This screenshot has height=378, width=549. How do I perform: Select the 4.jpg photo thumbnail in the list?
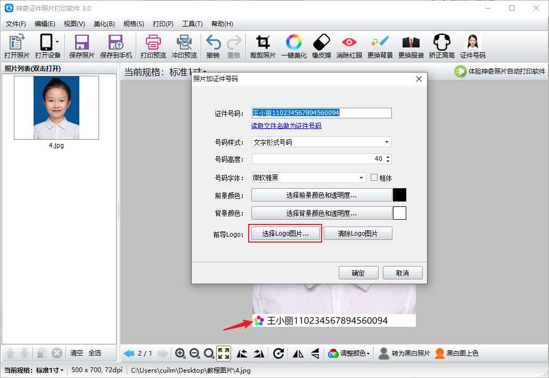click(x=56, y=108)
